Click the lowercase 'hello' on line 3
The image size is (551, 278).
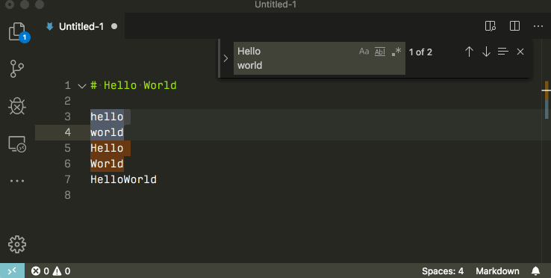[x=107, y=117]
